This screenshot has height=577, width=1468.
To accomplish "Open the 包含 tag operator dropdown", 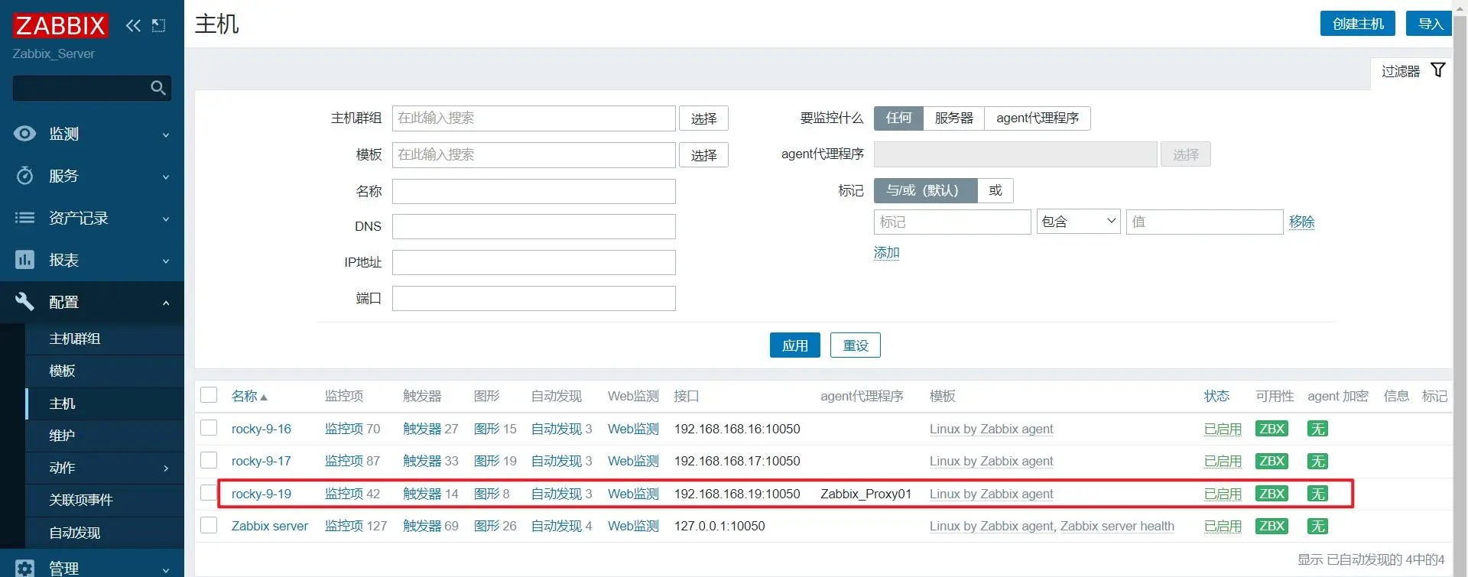I will tap(1078, 222).
